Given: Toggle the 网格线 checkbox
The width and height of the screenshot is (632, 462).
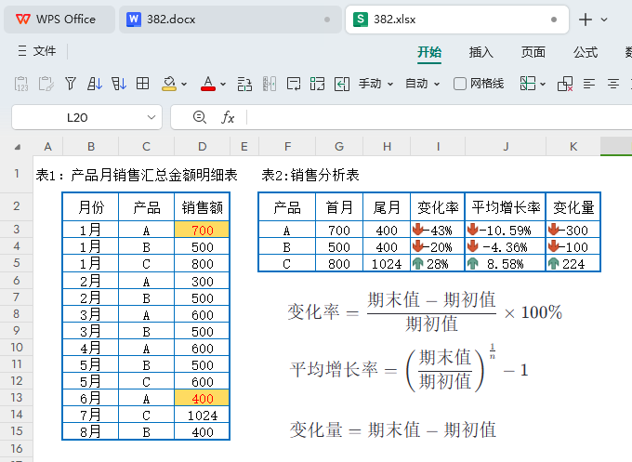Looking at the screenshot, I should point(460,84).
